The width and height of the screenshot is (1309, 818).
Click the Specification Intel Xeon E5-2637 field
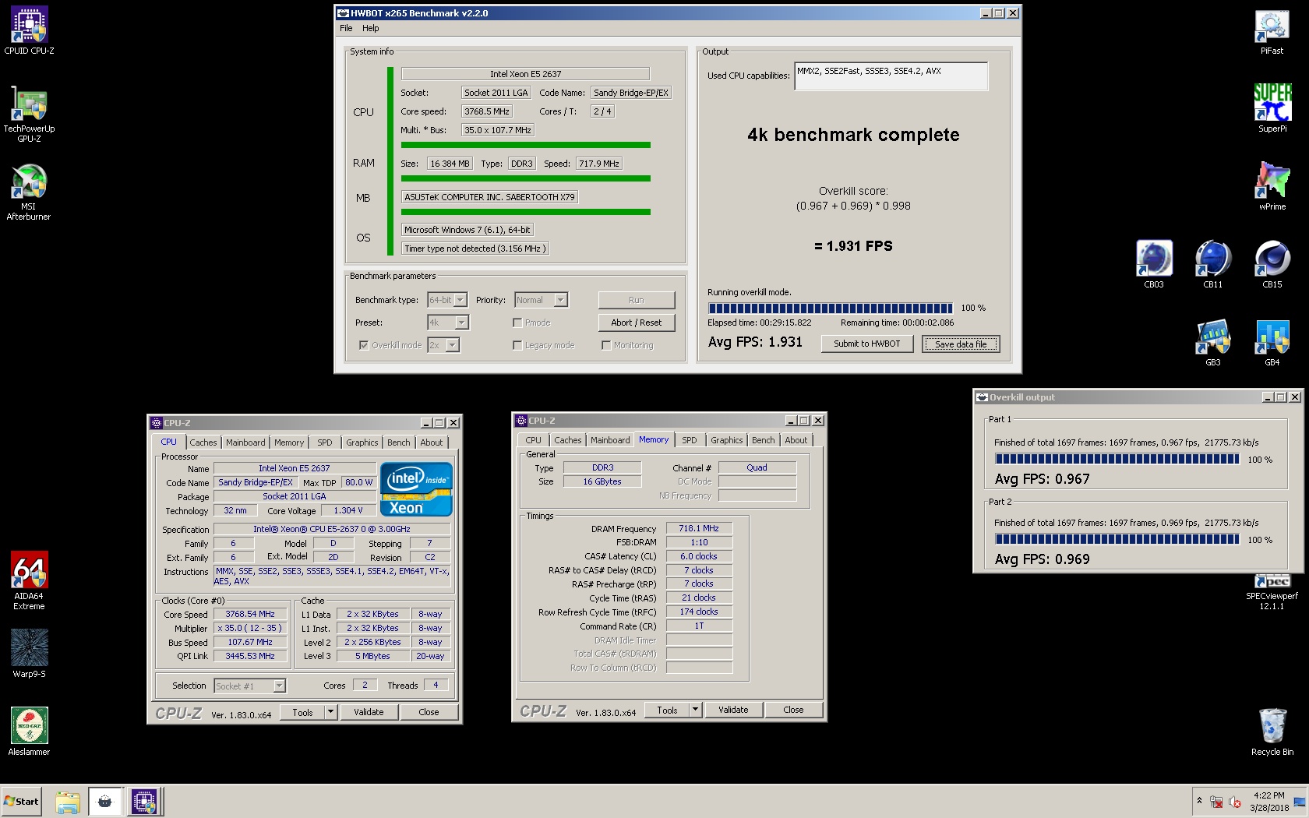click(x=332, y=529)
